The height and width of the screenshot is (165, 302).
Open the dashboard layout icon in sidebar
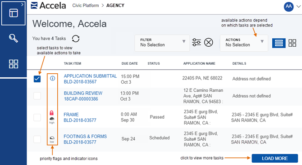tap(14, 13)
